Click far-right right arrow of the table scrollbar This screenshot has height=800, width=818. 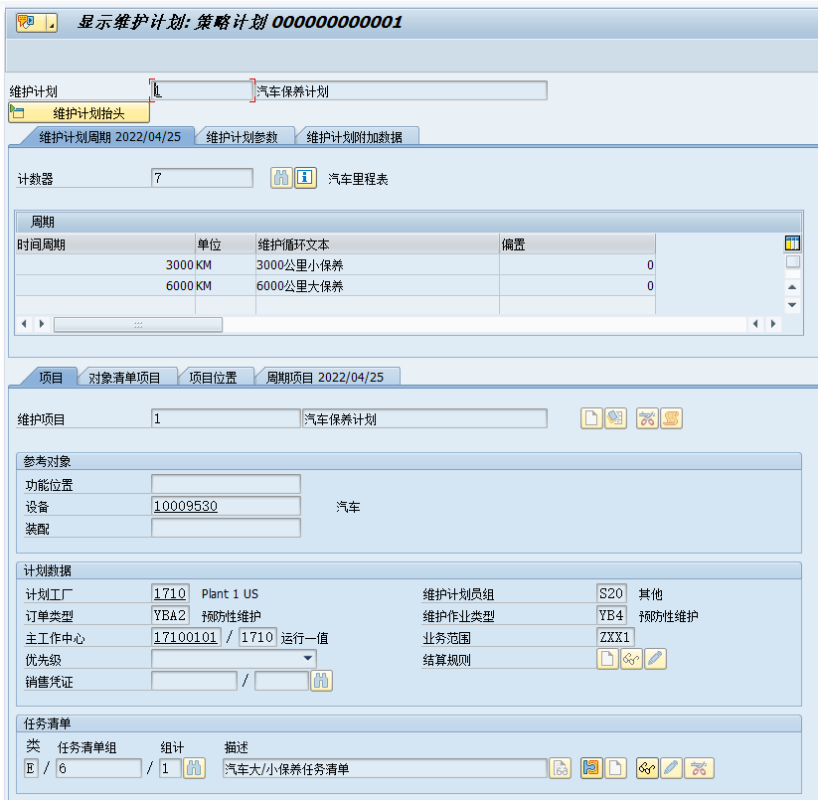tap(773, 324)
